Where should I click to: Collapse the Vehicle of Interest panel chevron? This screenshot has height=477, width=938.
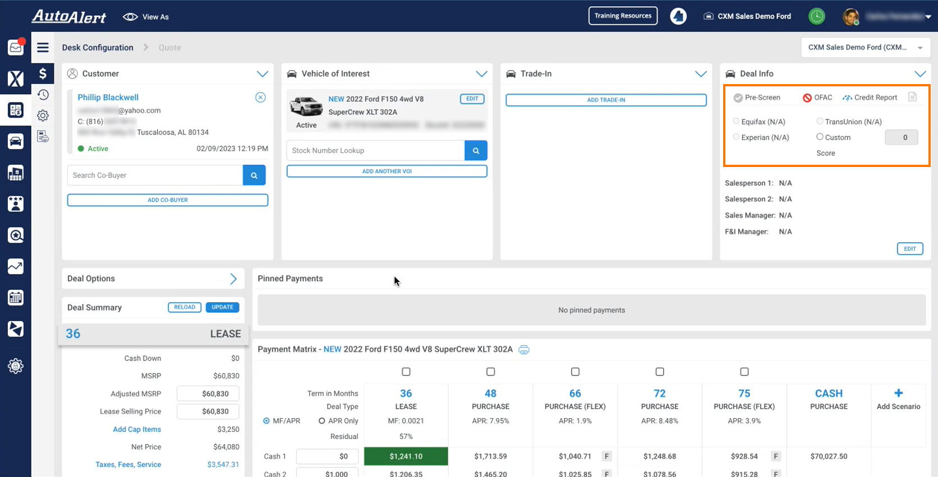pos(481,74)
